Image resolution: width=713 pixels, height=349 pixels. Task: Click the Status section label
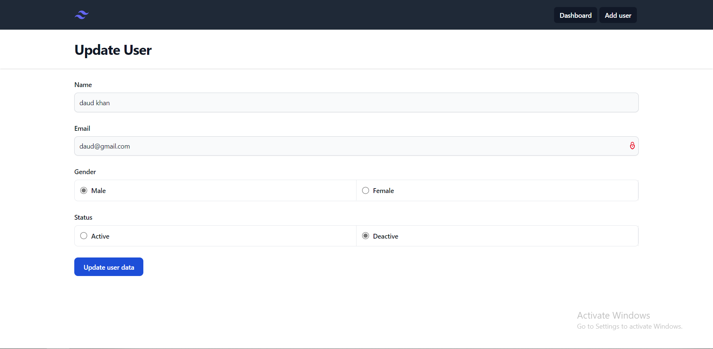coord(83,217)
